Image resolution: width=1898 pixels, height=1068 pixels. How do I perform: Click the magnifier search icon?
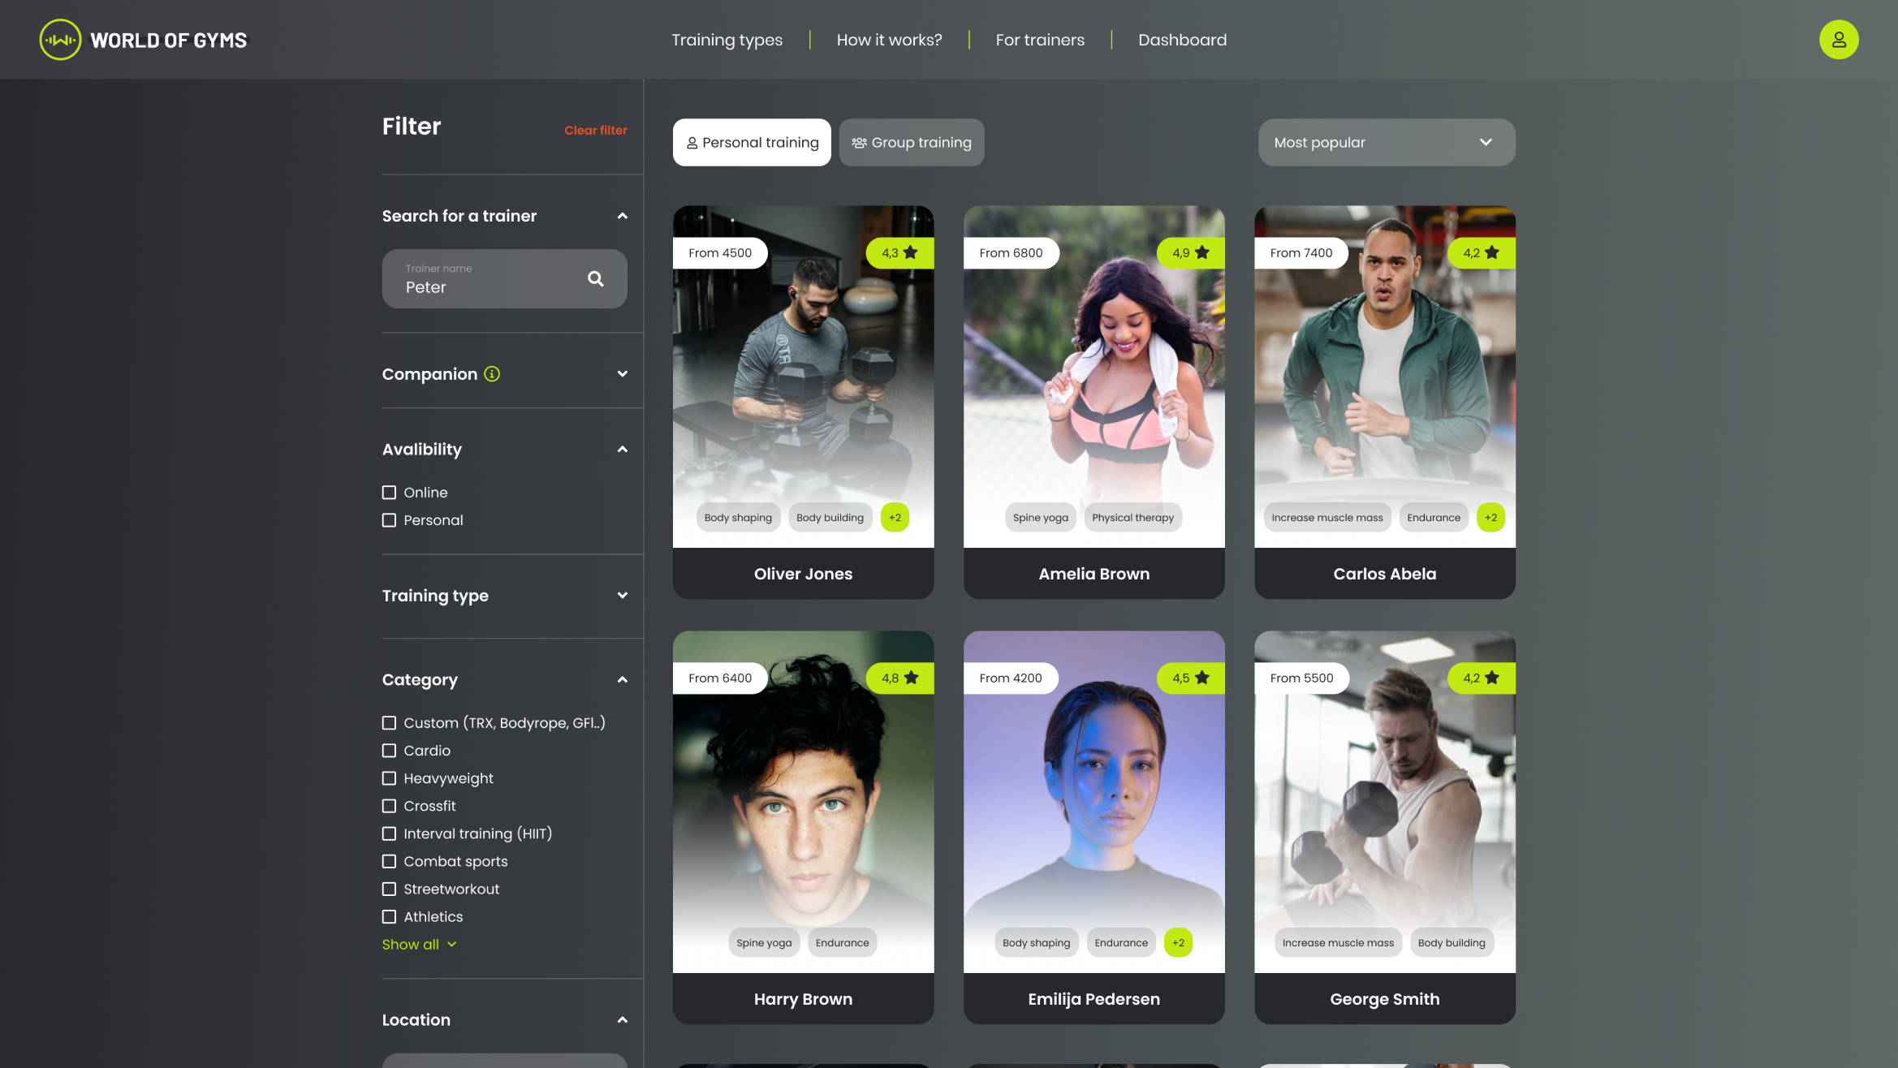(x=596, y=279)
